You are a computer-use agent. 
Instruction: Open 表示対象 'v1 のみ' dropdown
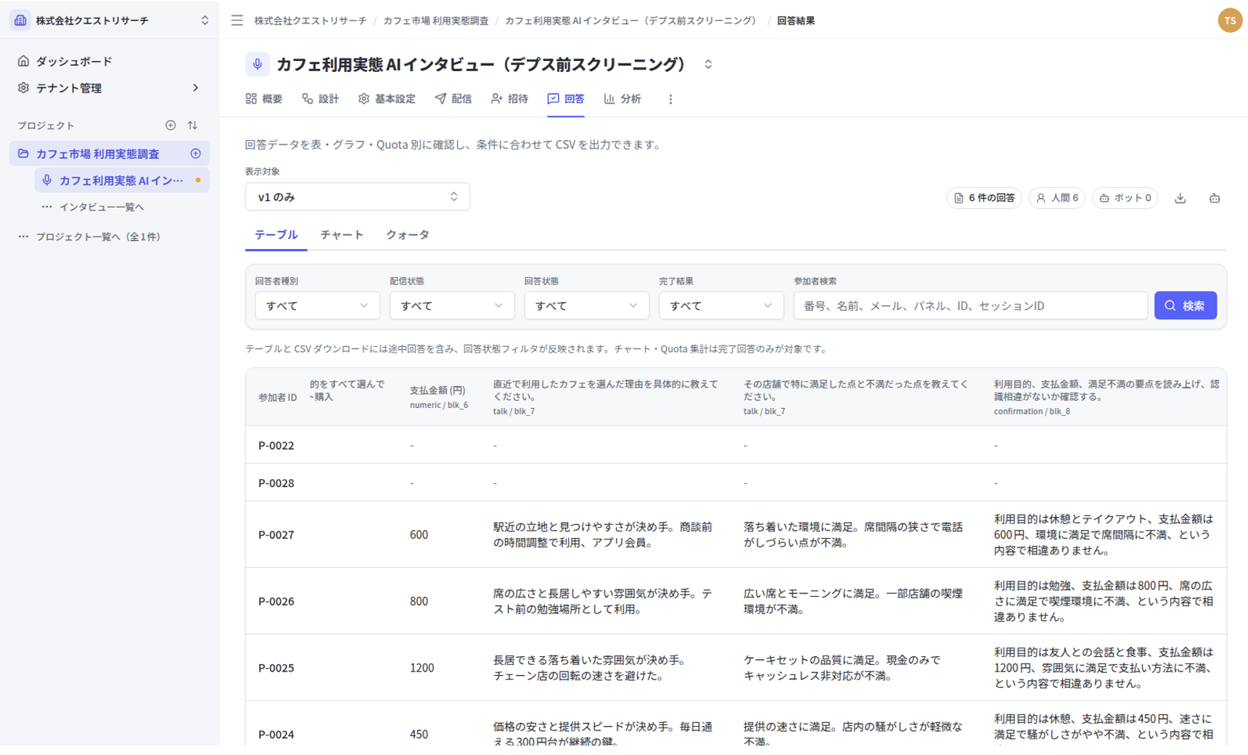pyautogui.click(x=358, y=197)
